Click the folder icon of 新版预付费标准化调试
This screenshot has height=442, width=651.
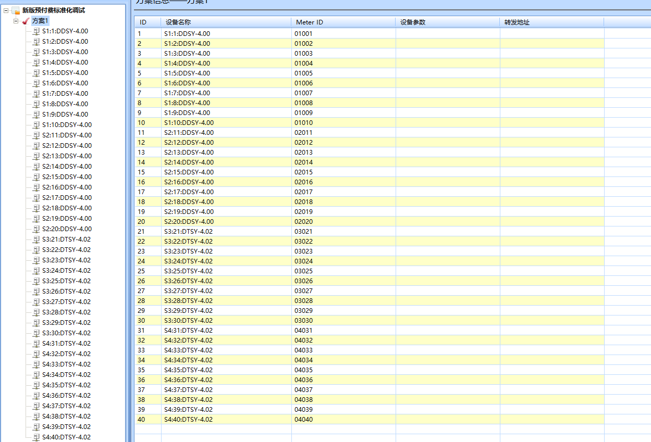[16, 10]
